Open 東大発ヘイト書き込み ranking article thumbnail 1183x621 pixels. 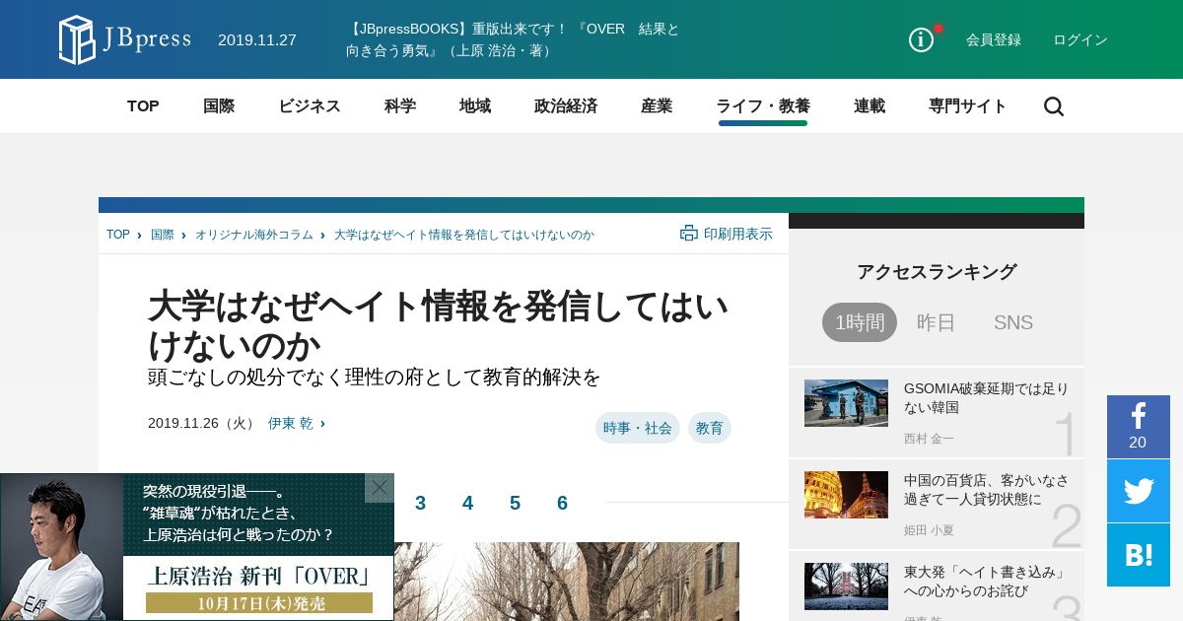point(846,586)
